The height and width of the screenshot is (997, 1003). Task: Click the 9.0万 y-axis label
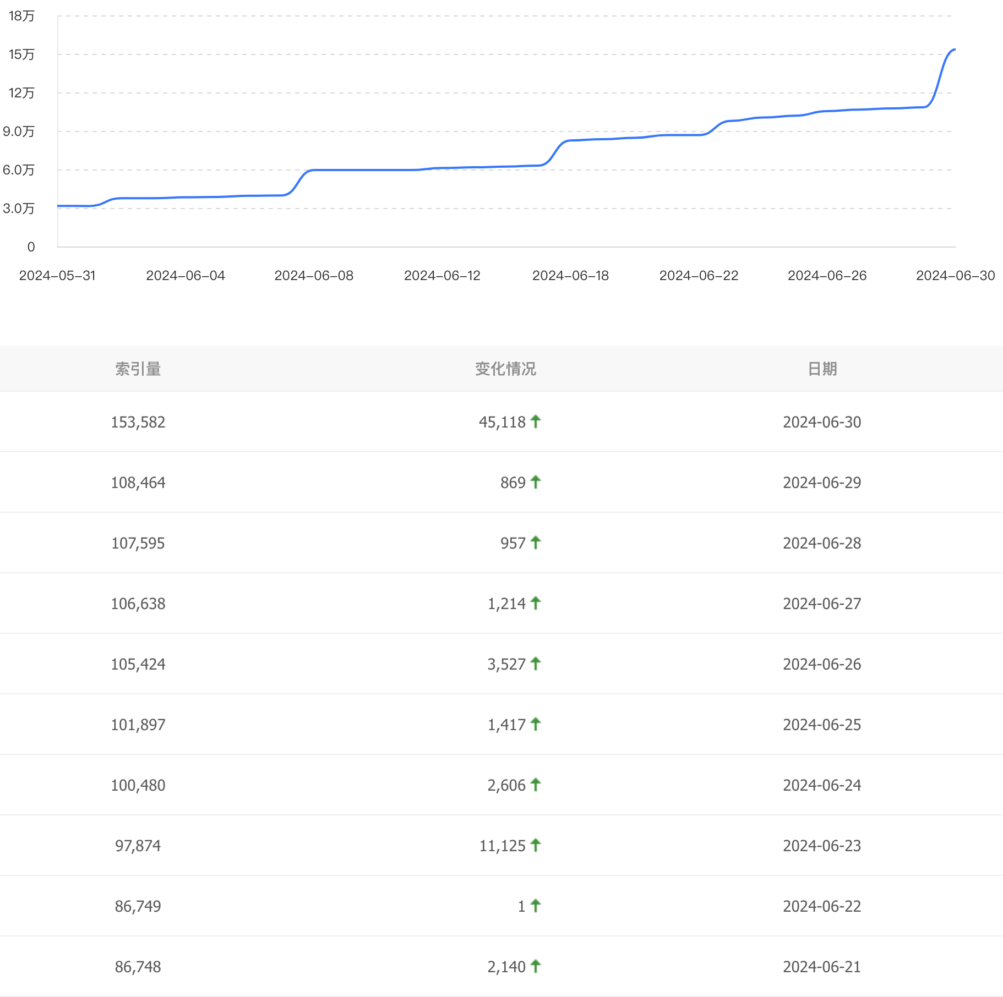(19, 132)
